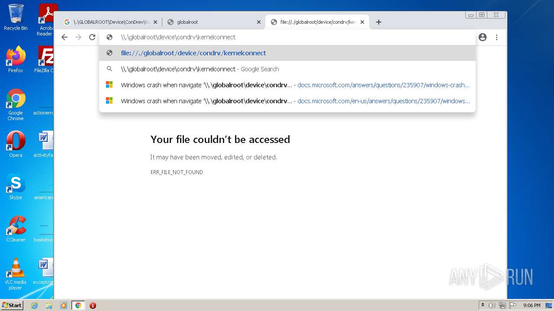Choose the Google Search suggestion for kernelconnect

tap(287, 69)
